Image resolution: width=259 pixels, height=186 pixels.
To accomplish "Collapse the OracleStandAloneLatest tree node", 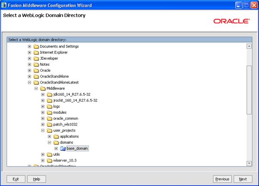I will 29,82.
